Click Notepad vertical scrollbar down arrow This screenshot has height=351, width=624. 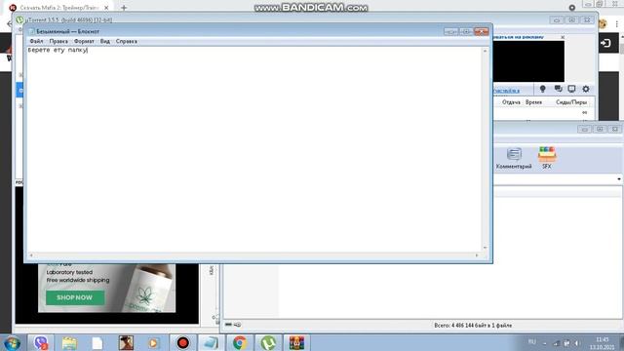point(485,248)
